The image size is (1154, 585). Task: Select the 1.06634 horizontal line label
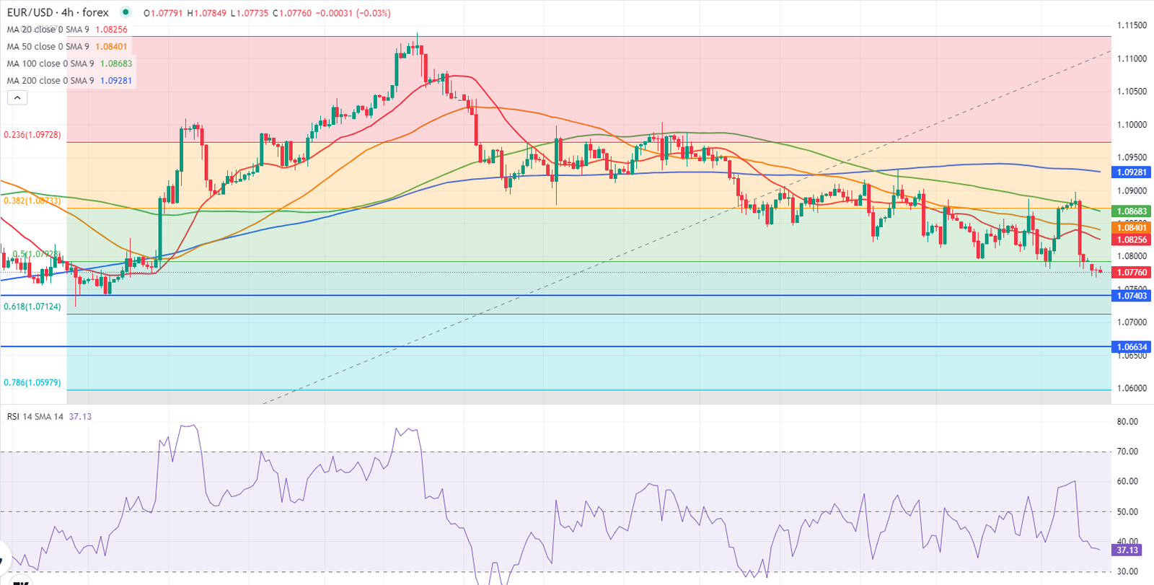(x=1131, y=347)
